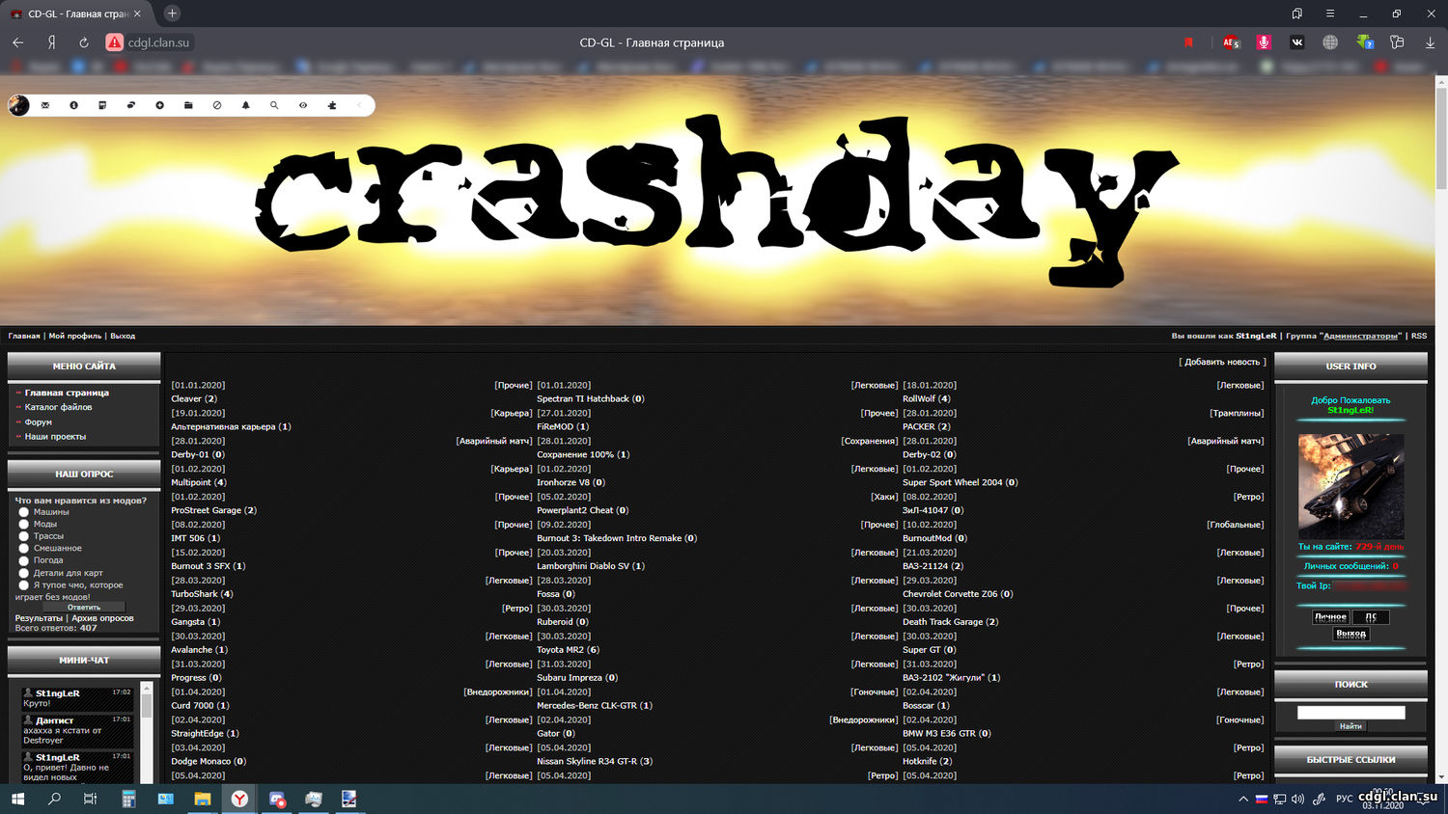Open the folder icon in admin bar
The image size is (1448, 814).
coord(188,105)
